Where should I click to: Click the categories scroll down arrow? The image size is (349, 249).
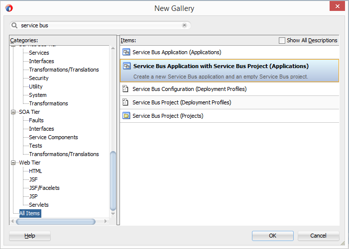[113, 214]
